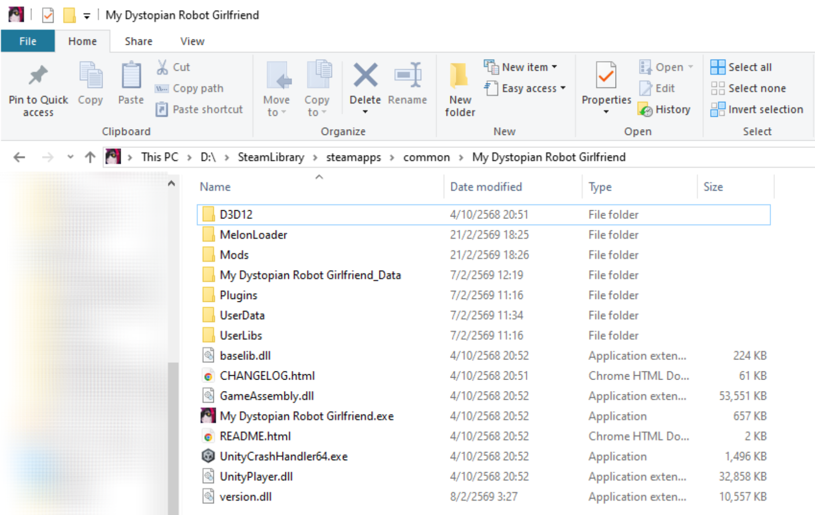Select the MelonLoader folder name

pos(253,235)
